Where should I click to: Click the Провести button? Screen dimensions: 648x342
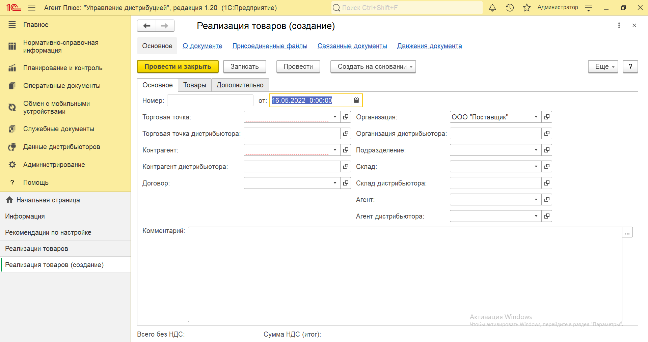tap(298, 66)
